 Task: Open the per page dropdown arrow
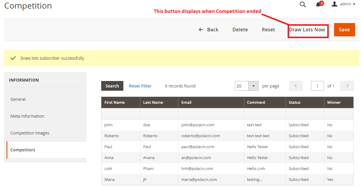[x=253, y=86]
